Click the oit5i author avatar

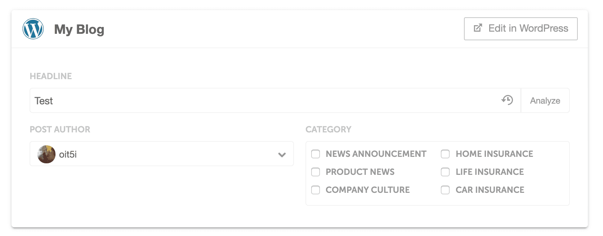coord(46,154)
